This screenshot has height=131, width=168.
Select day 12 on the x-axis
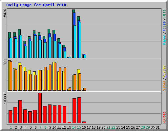pyautogui.click(x=64, y=127)
